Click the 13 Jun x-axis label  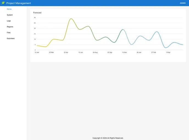click(x=81, y=52)
